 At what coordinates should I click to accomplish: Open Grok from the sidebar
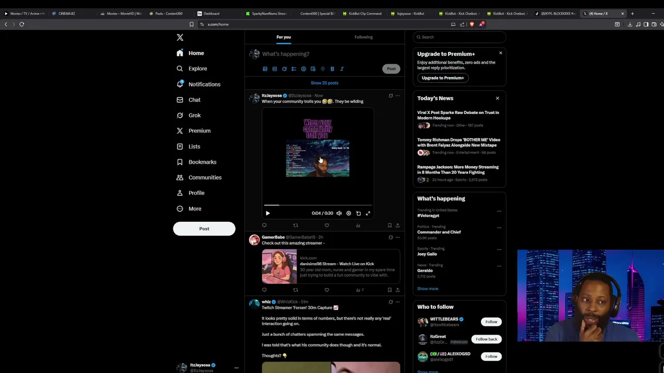click(188, 115)
